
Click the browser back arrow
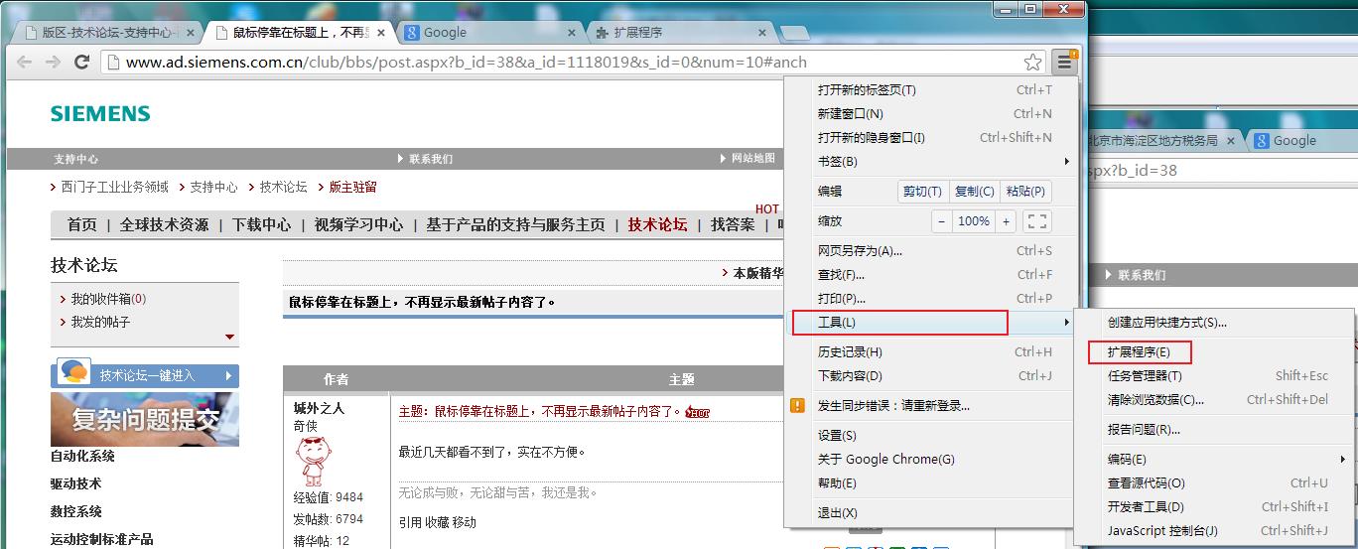(27, 62)
